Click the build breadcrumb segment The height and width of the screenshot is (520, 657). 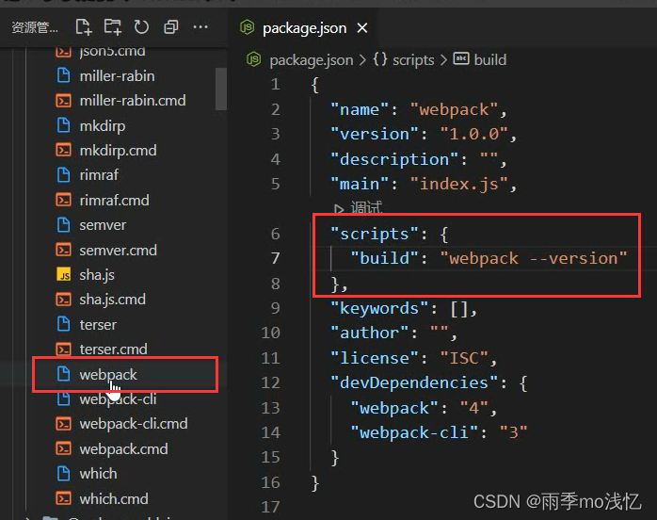(489, 60)
